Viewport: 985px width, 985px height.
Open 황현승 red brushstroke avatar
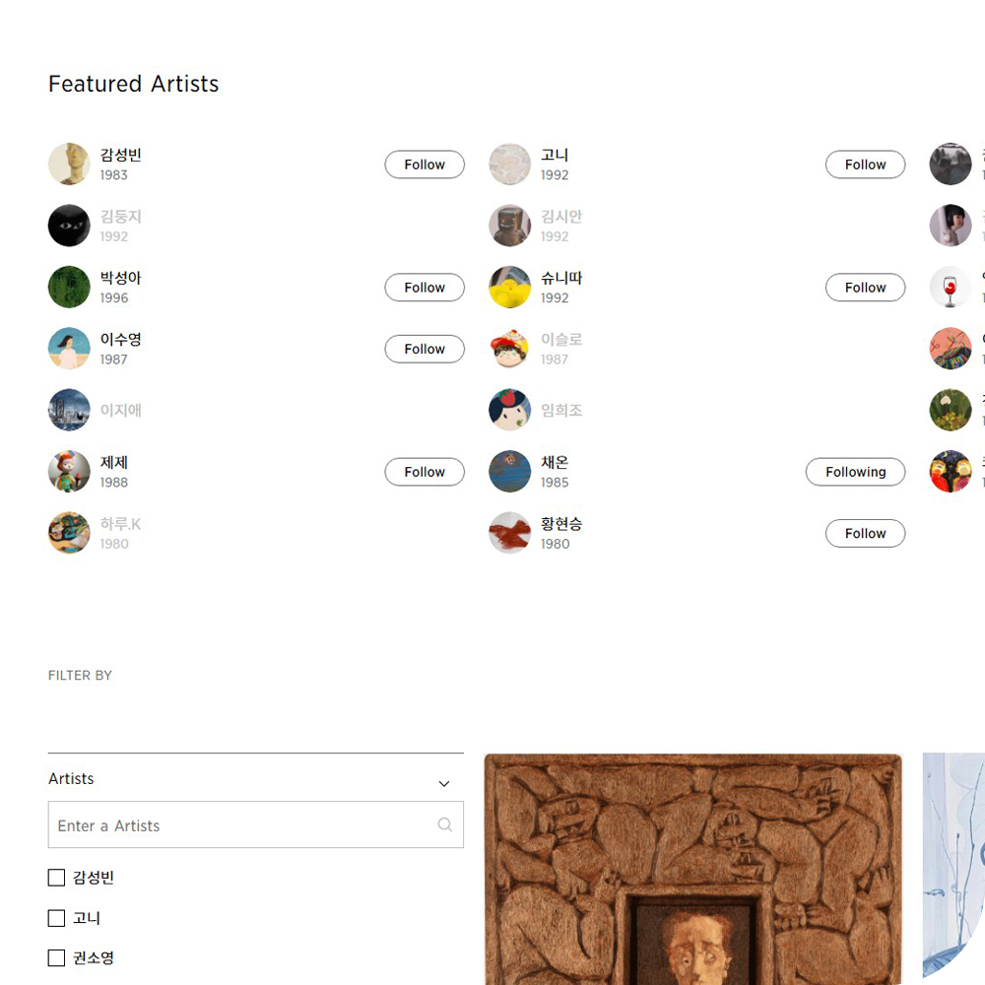pyautogui.click(x=510, y=533)
